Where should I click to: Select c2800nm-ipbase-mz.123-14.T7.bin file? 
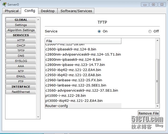pos(83,65)
